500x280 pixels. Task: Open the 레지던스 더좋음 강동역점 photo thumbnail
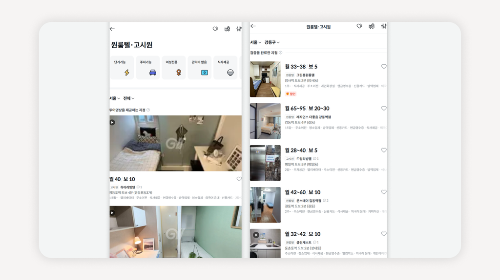click(265, 121)
